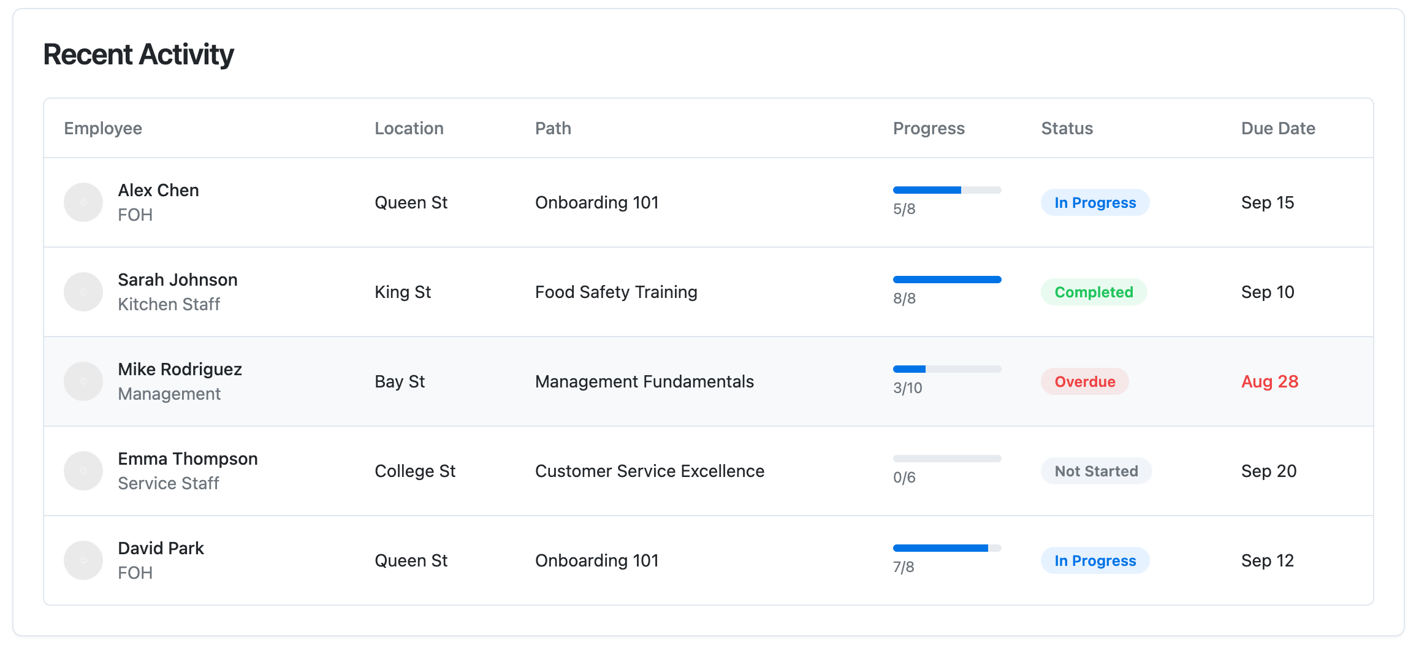Click the Overdue status badge

[1084, 381]
